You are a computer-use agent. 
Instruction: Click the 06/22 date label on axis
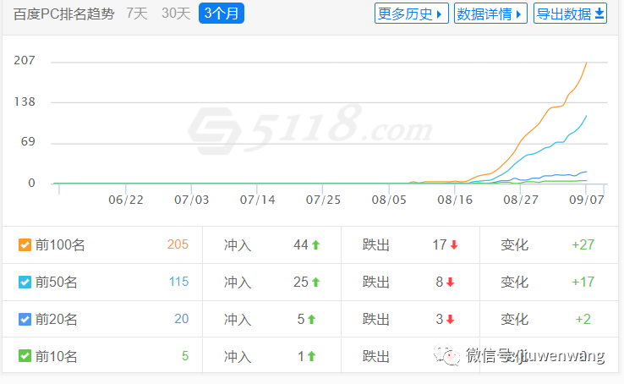126,200
